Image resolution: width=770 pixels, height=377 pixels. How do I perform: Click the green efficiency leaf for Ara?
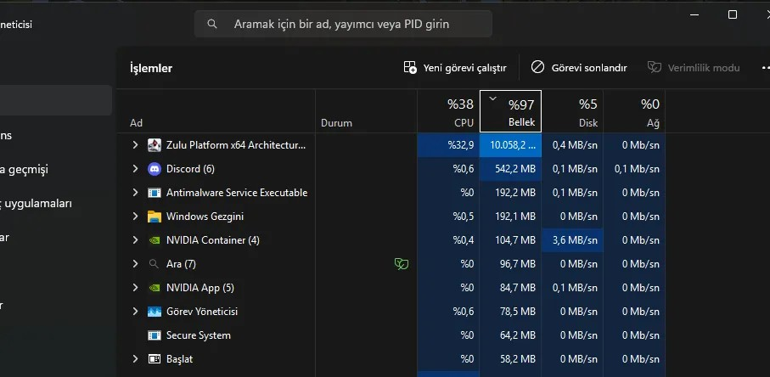(x=402, y=264)
